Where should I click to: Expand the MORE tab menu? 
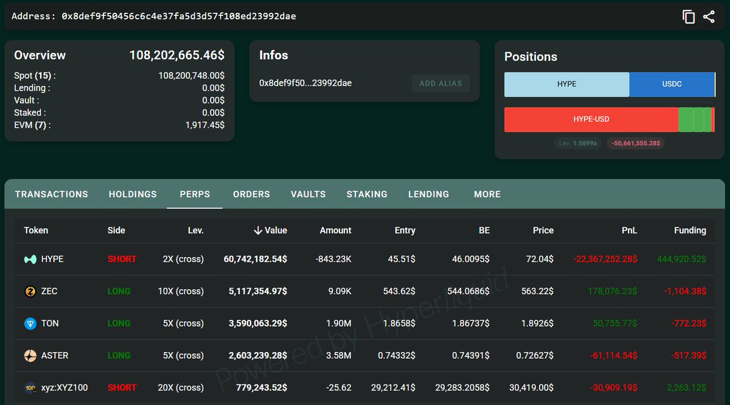click(487, 194)
